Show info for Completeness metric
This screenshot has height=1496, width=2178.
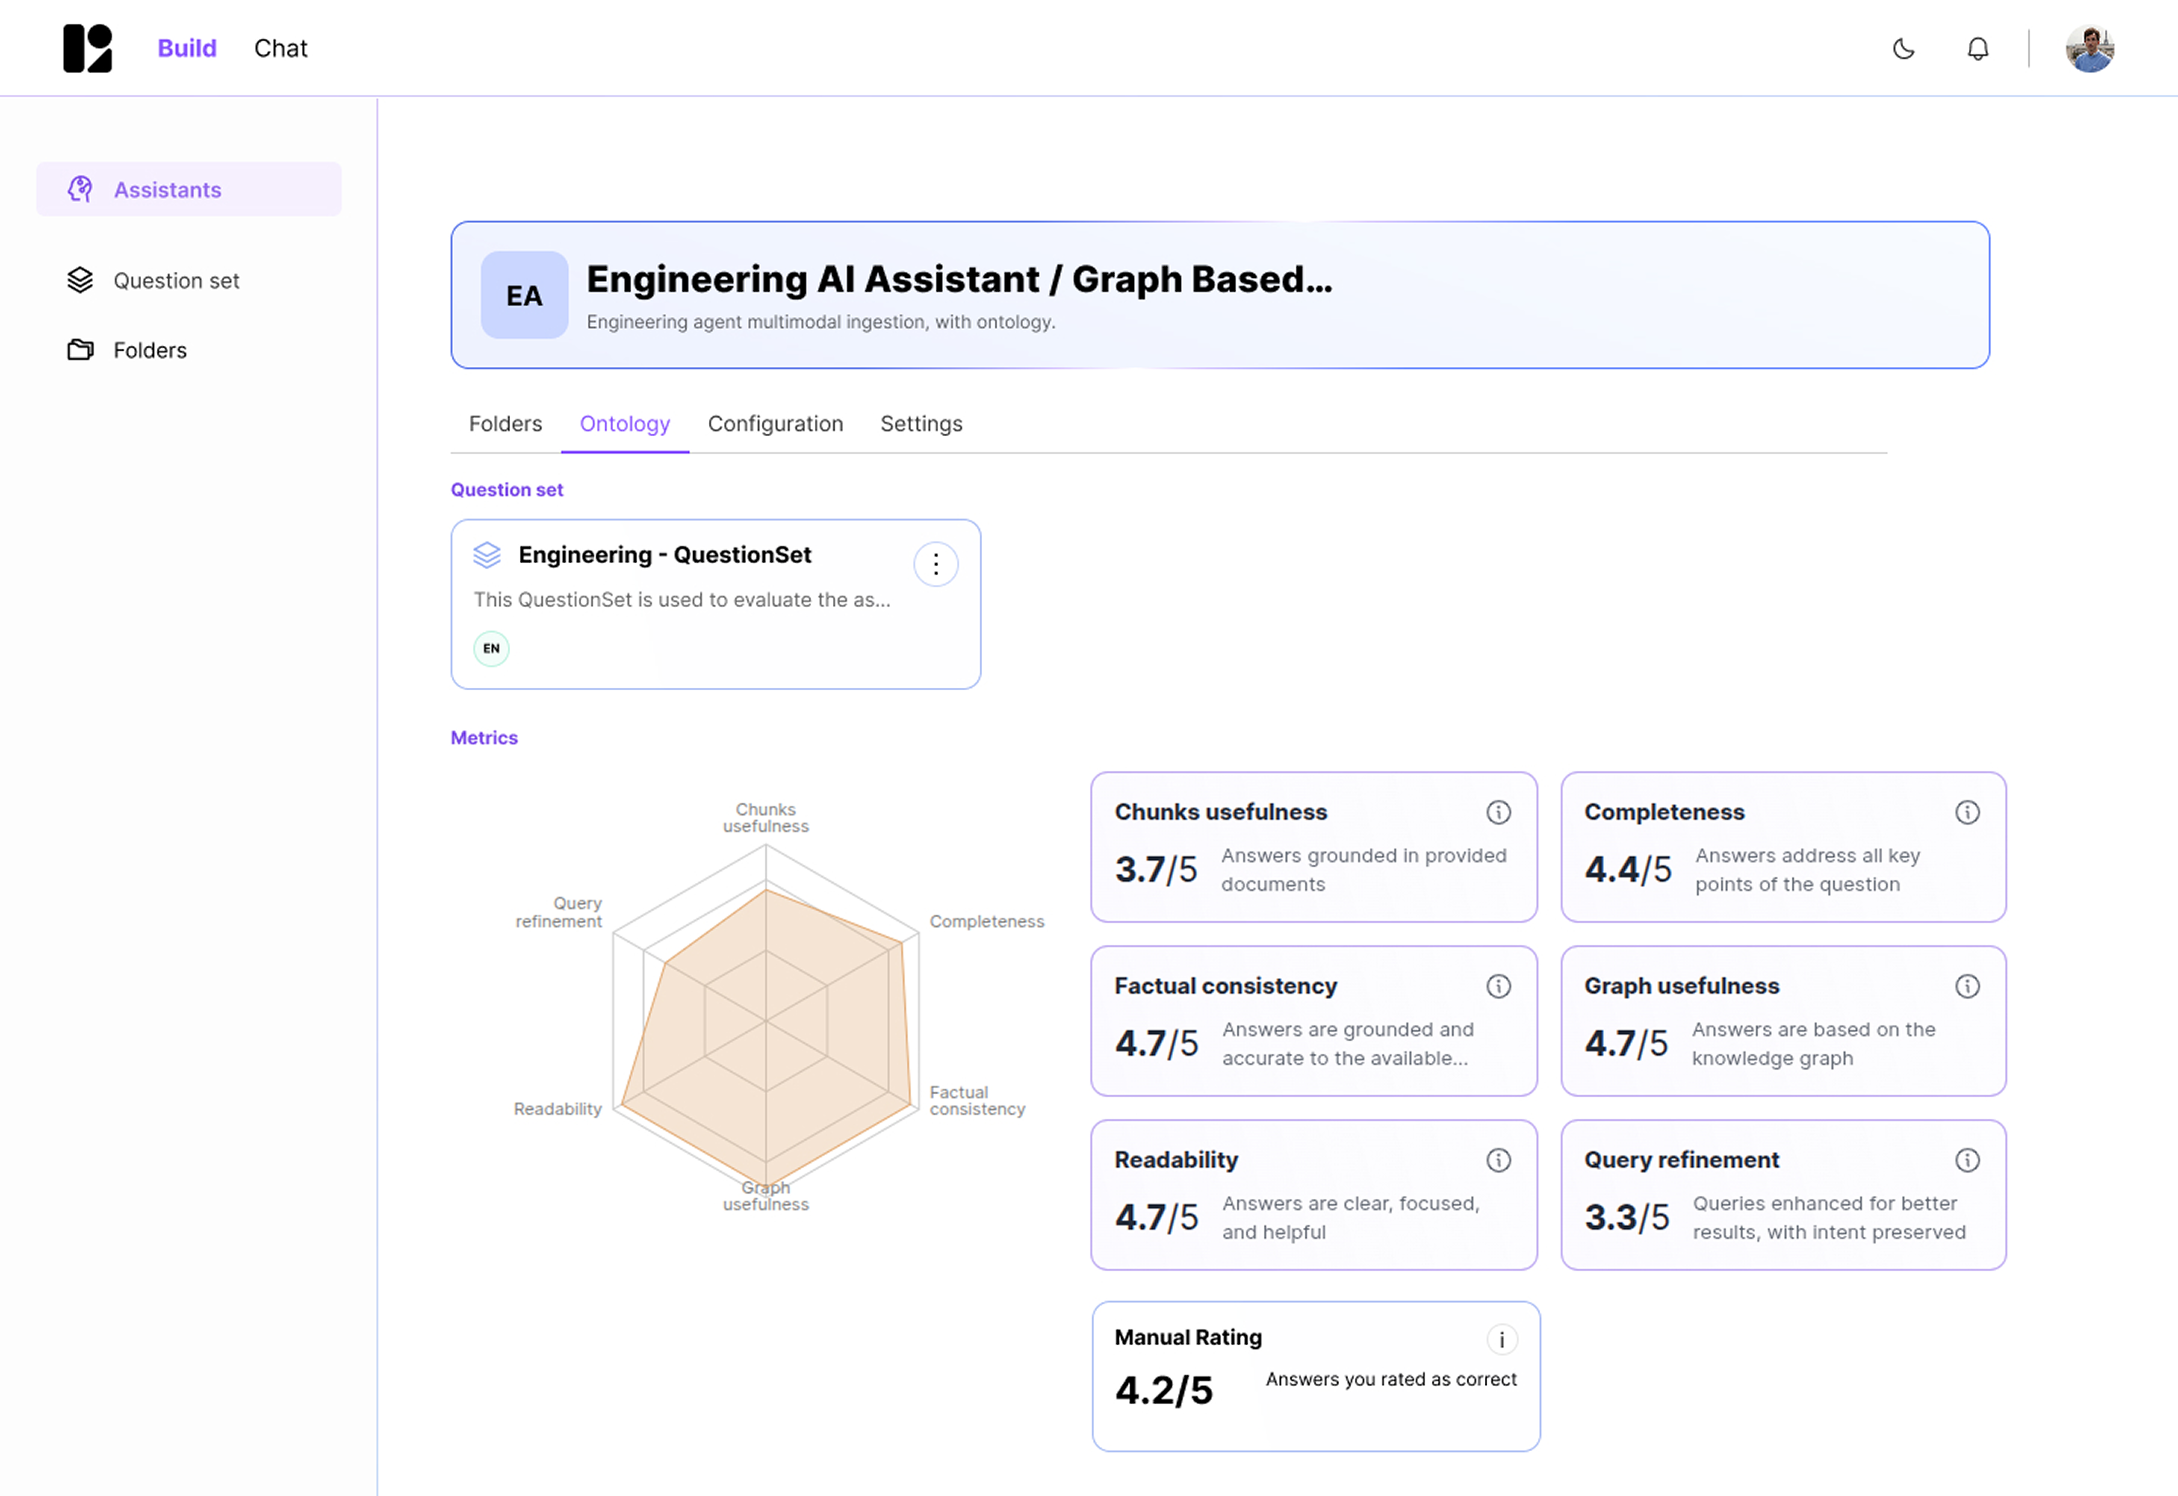1967,813
